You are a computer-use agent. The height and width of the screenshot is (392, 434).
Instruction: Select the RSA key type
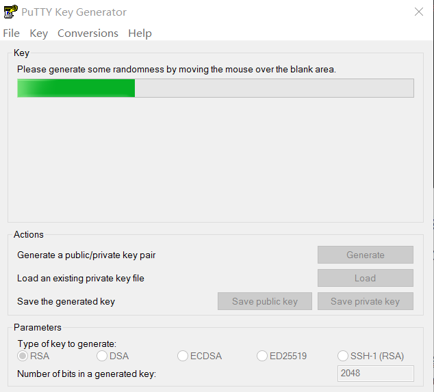(x=34, y=356)
